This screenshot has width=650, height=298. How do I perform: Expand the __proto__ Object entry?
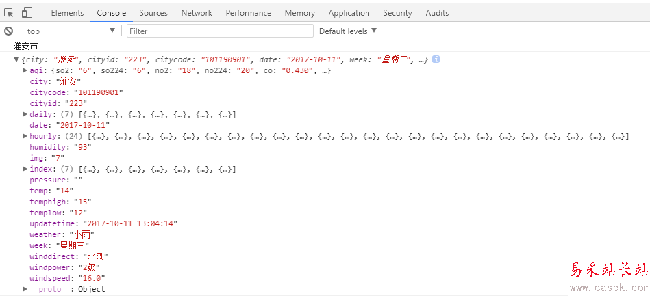[25, 289]
